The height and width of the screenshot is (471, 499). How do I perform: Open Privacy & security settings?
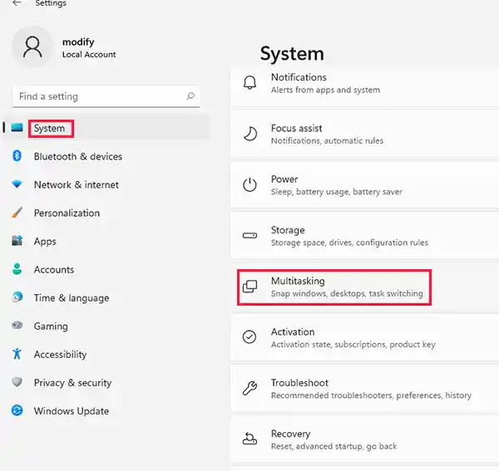click(x=106, y=382)
